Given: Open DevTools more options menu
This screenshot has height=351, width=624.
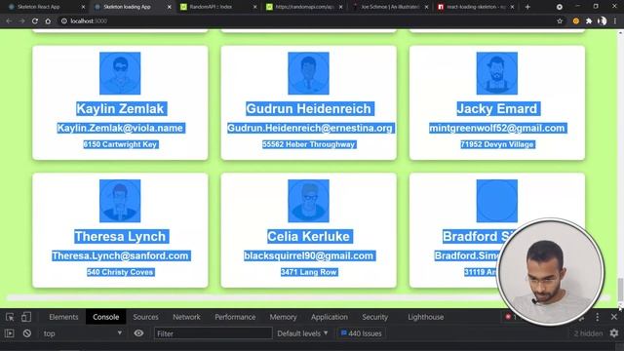Looking at the screenshot, I should pyautogui.click(x=598, y=317).
